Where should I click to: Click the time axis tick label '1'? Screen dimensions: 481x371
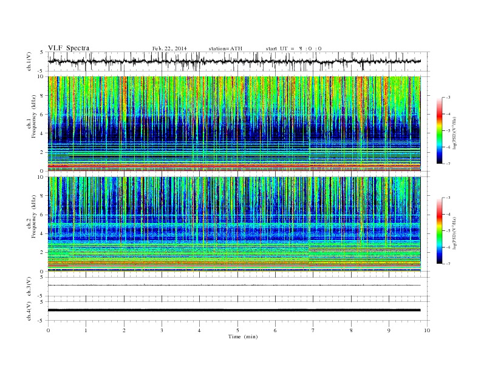[x=86, y=330]
